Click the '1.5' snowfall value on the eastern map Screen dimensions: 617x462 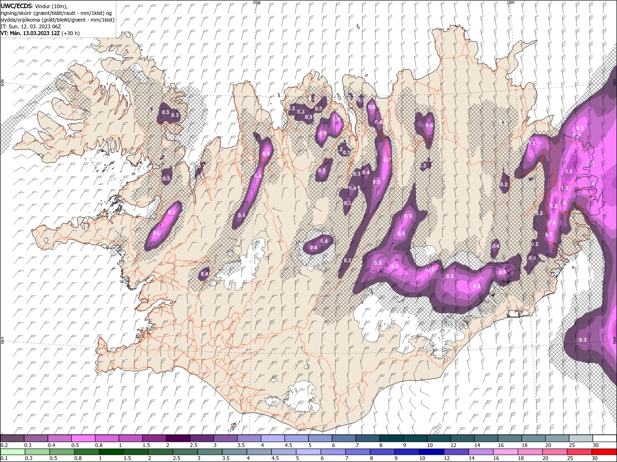coord(569,171)
